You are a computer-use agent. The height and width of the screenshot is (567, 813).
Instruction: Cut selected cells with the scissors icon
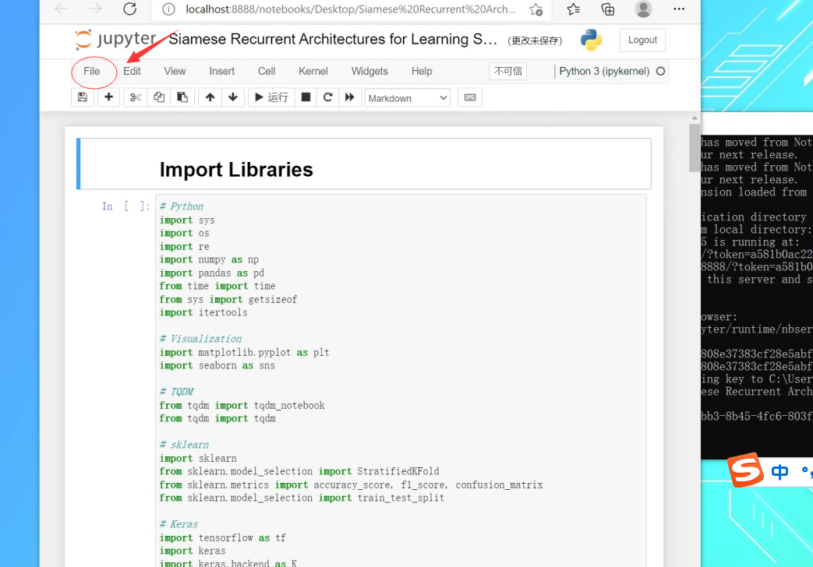136,97
